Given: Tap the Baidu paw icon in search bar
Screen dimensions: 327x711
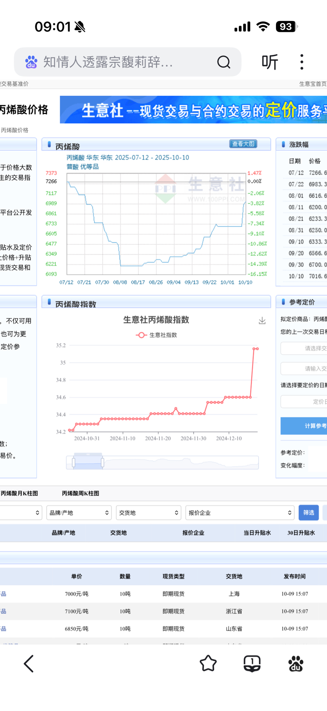Looking at the screenshot, I should click(31, 62).
